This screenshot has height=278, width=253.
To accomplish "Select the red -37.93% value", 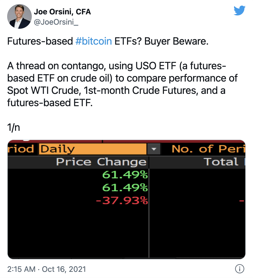I will (x=122, y=201).
